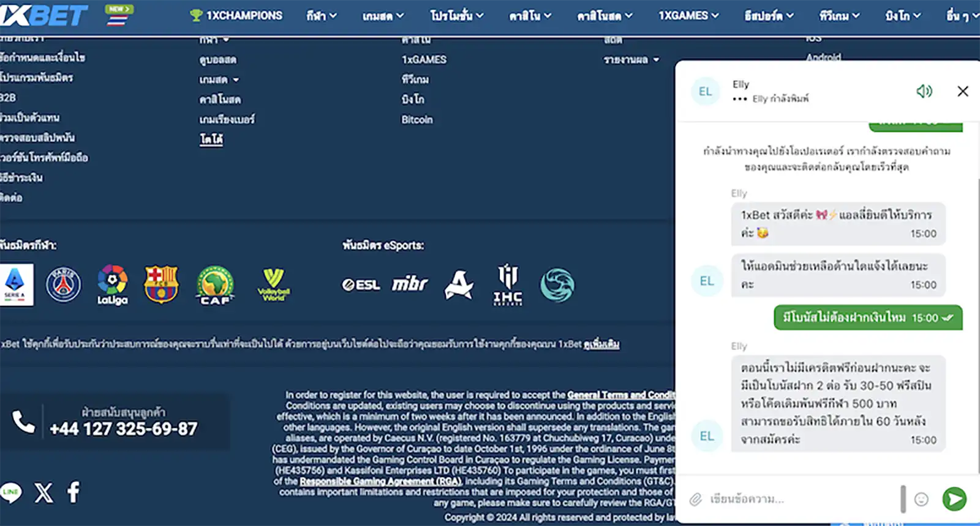The height and width of the screenshot is (526, 980).
Task: Click the CAF partner logo
Action: [x=215, y=285]
